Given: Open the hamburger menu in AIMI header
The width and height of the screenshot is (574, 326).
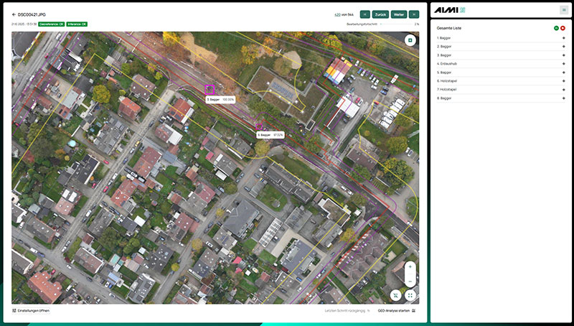Looking at the screenshot, I should [563, 9].
